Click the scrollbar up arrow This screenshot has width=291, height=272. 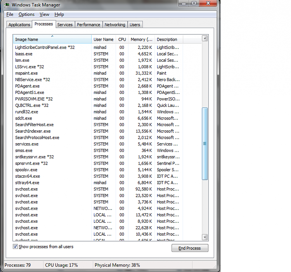(205, 38)
